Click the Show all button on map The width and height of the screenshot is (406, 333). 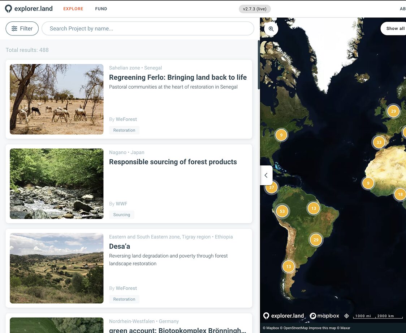click(x=394, y=29)
